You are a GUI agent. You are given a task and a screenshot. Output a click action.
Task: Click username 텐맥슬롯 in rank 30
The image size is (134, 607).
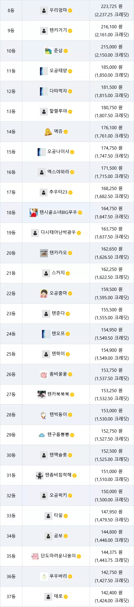(x=58, y=455)
